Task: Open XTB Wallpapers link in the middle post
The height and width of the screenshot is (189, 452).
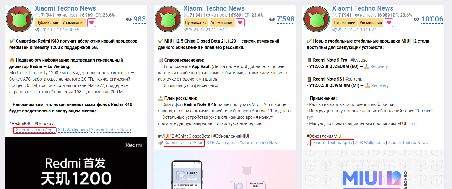Action: pos(221,143)
